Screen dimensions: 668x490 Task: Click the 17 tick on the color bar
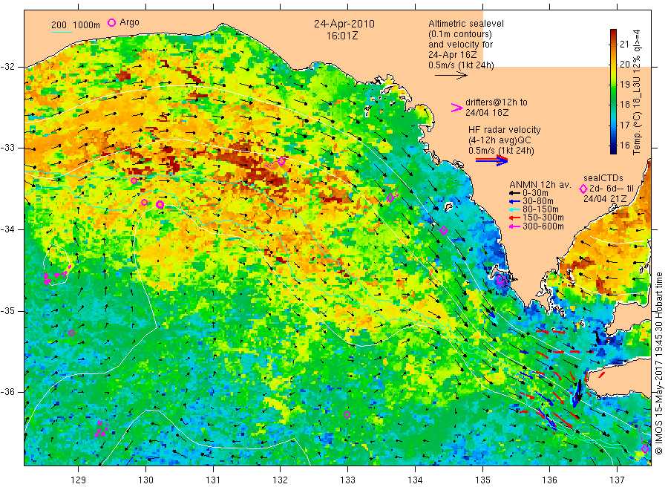pos(625,125)
